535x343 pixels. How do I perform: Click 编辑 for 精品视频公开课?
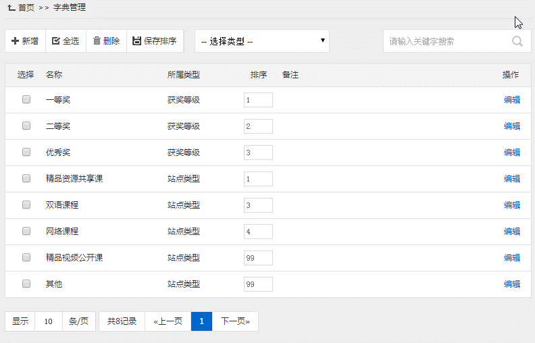[512, 258]
